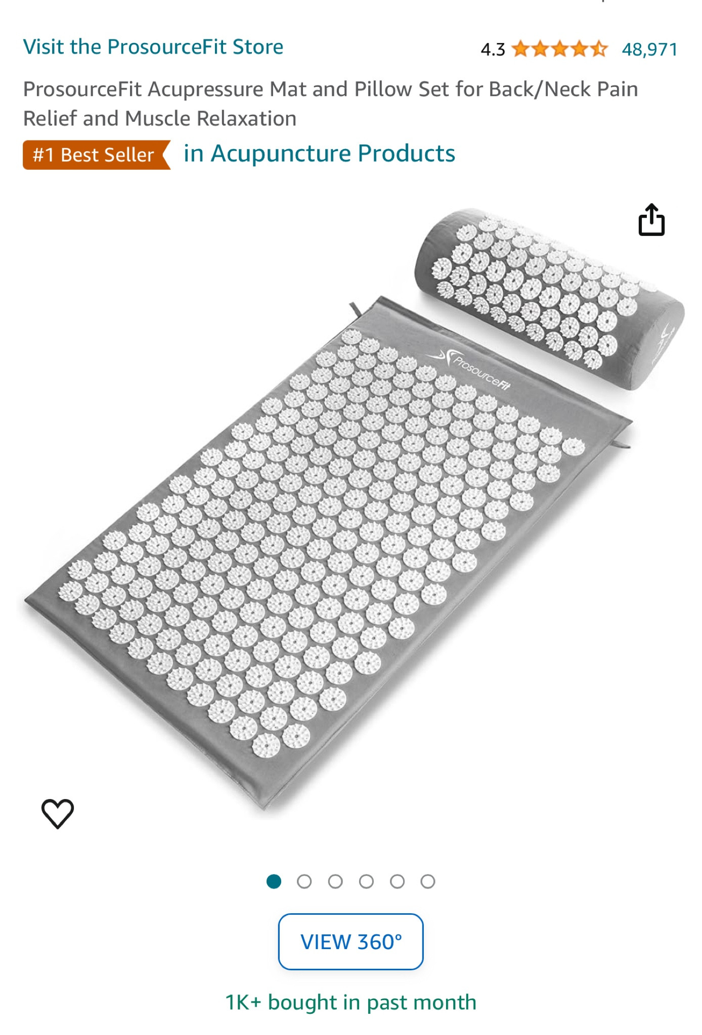Switch to third product image dot
The width and height of the screenshot is (702, 1035).
[335, 881]
